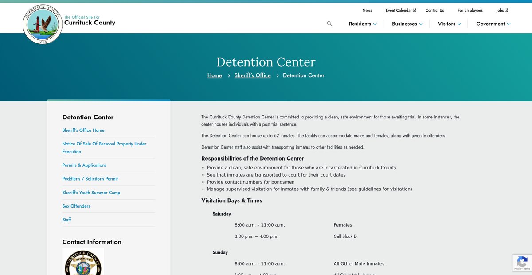Go to the News page
Viewport: 532px width, 275px height.
point(367,10)
